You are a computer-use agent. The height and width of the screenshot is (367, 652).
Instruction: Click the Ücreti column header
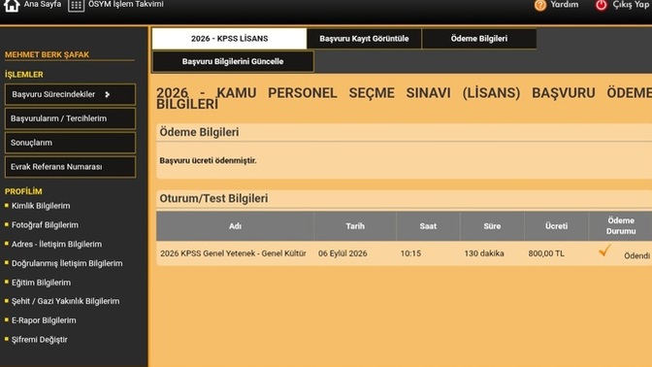(x=556, y=226)
